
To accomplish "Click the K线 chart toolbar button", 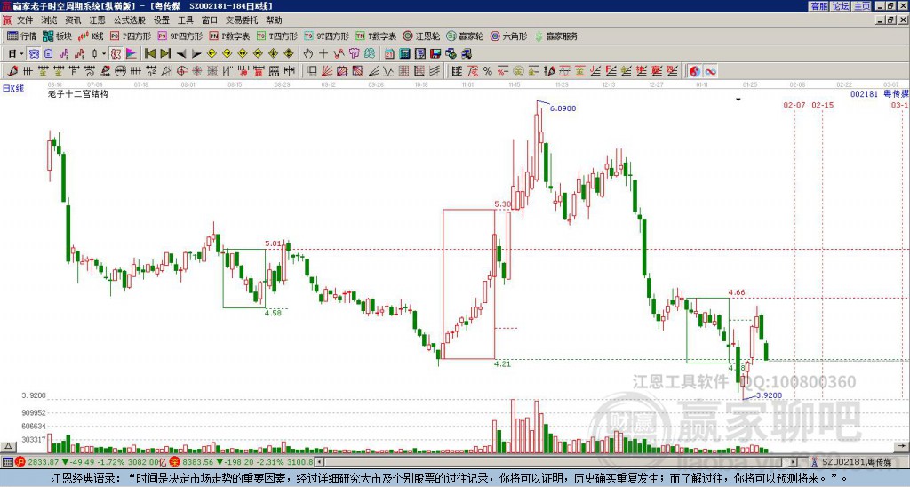I will click(x=92, y=36).
